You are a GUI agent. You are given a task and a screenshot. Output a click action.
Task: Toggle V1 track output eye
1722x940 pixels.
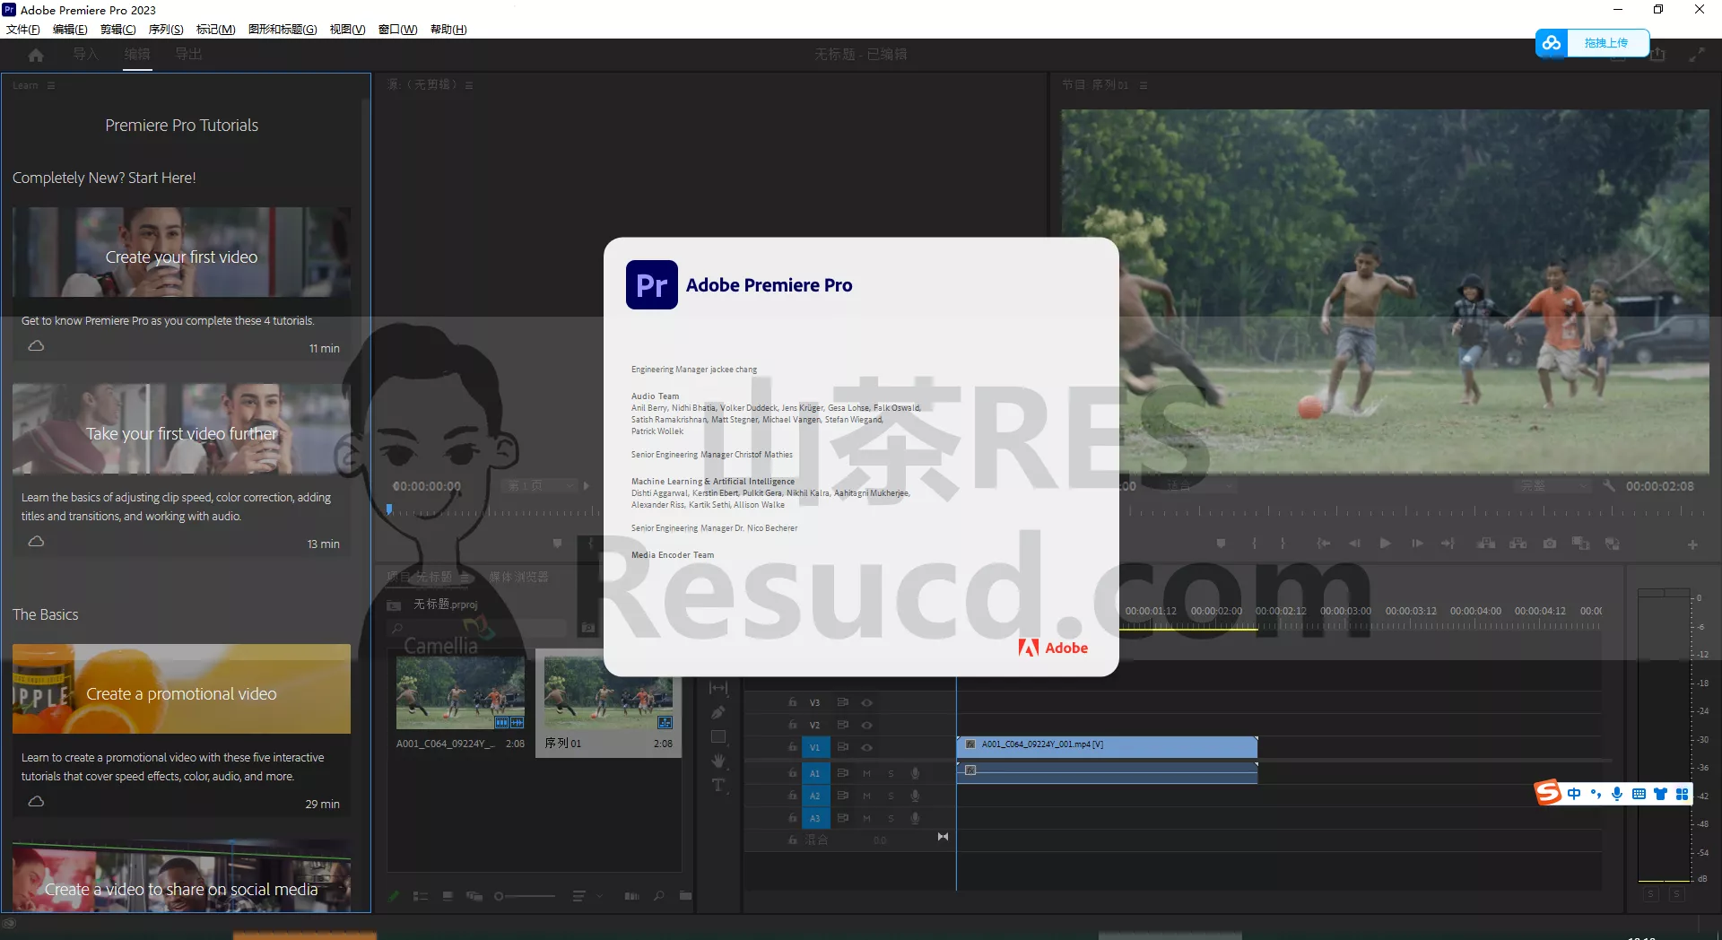(866, 747)
